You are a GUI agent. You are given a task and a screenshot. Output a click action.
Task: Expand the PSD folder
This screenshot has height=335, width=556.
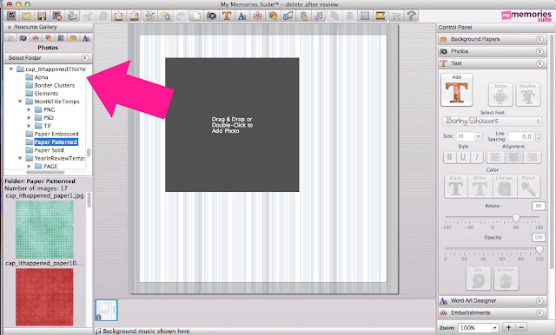[29, 118]
